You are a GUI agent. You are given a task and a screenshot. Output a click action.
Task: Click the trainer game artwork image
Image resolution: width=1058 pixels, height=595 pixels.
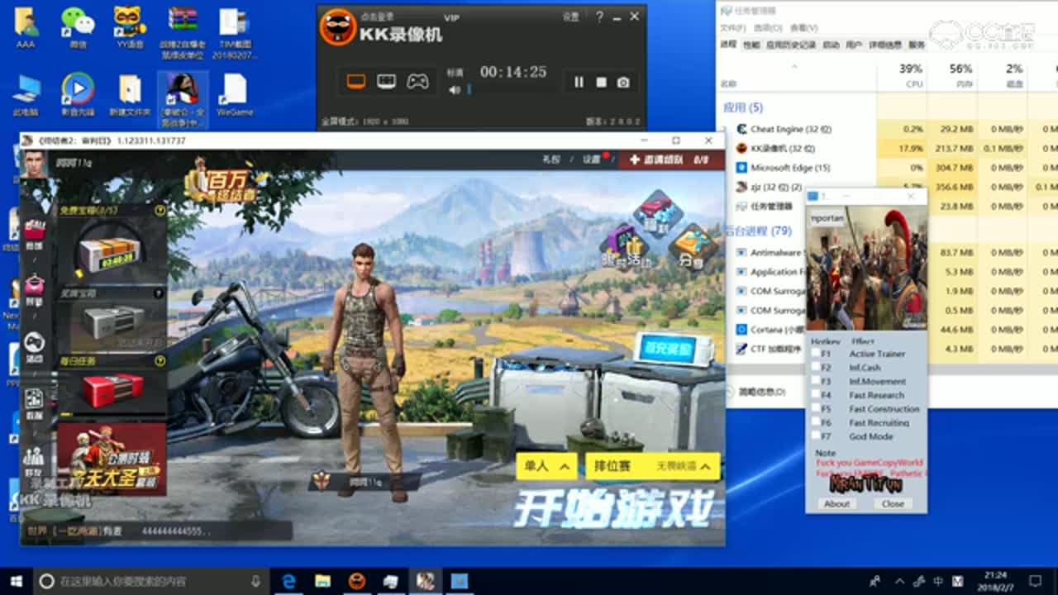(x=866, y=268)
